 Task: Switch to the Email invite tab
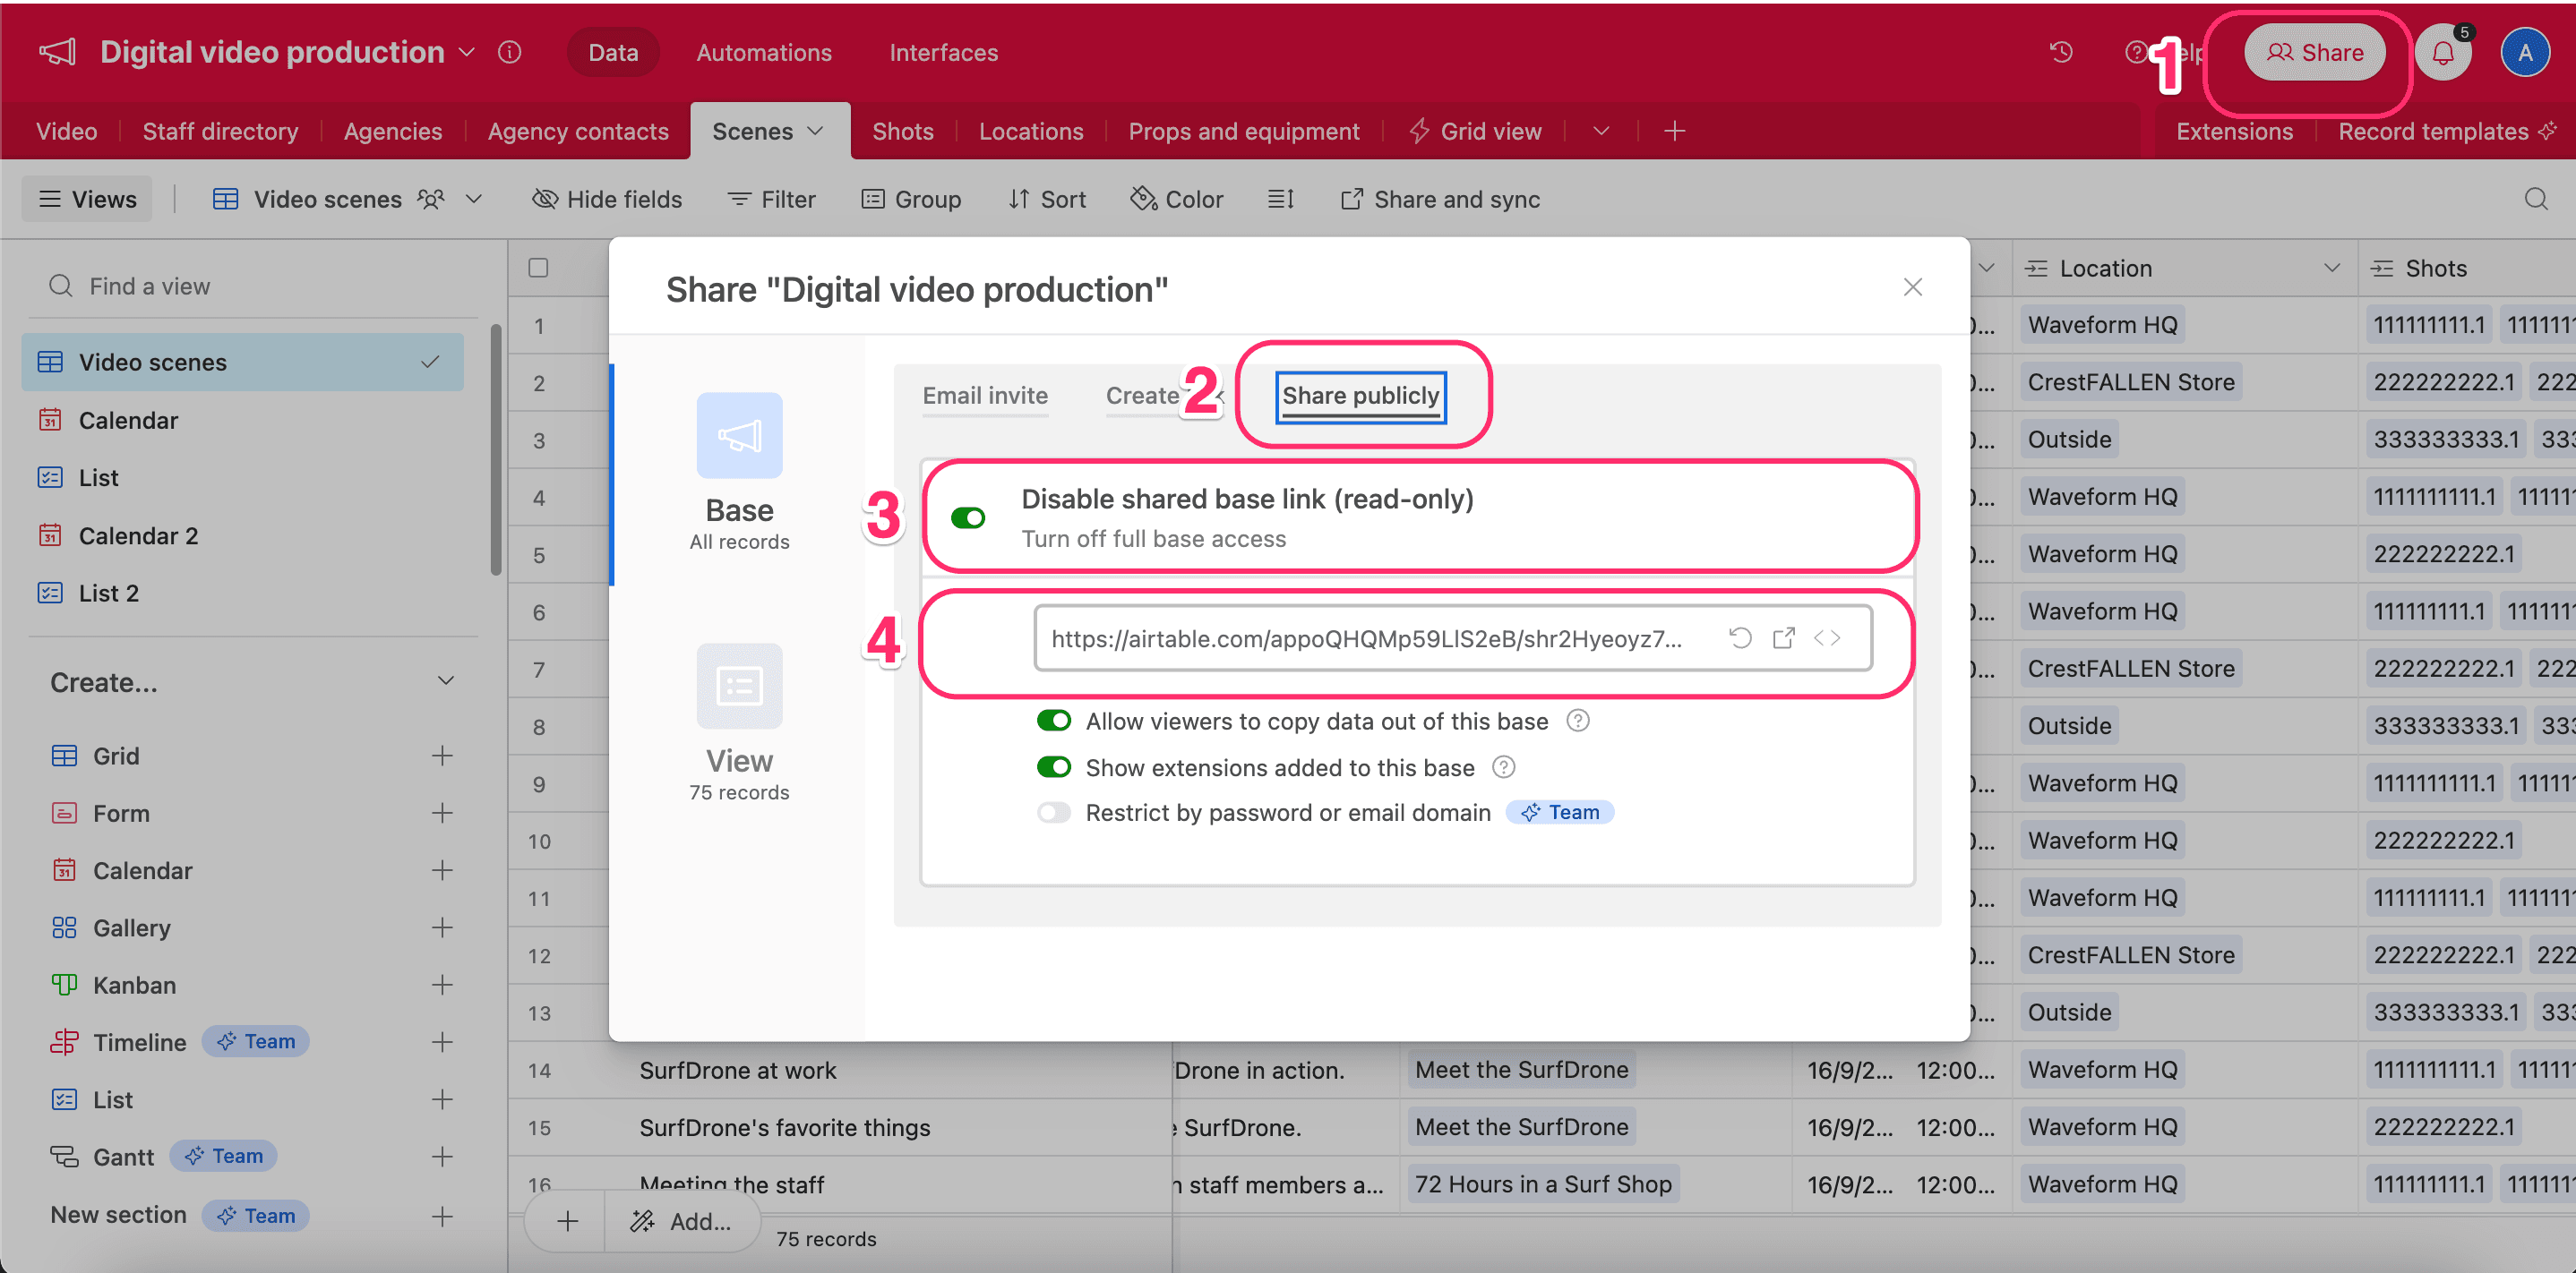click(x=984, y=396)
